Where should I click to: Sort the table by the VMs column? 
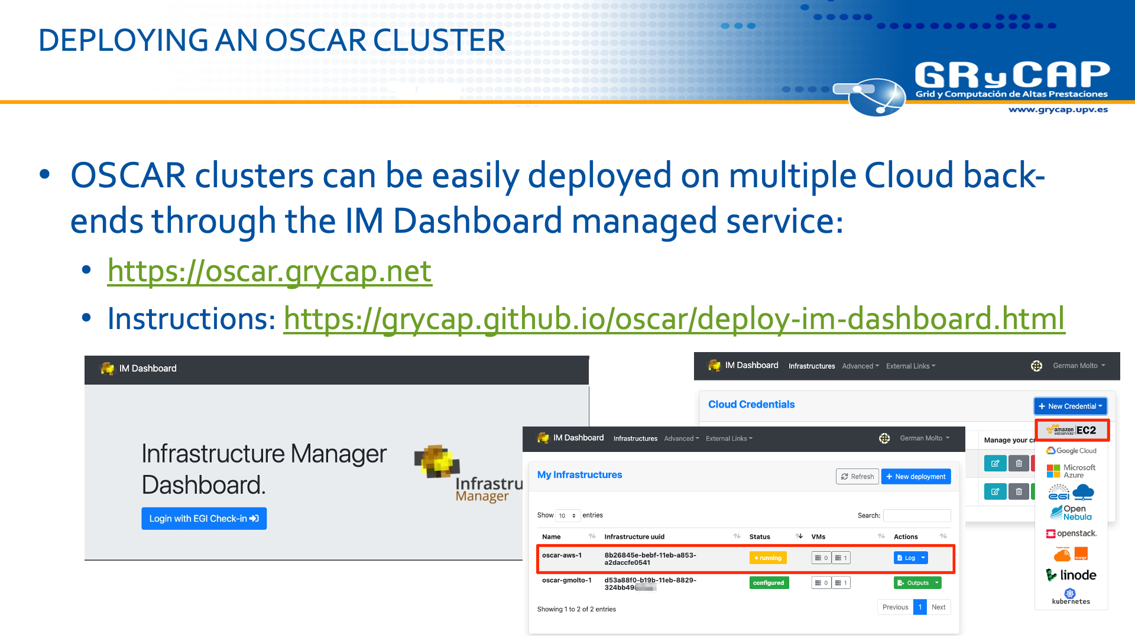[x=881, y=536]
